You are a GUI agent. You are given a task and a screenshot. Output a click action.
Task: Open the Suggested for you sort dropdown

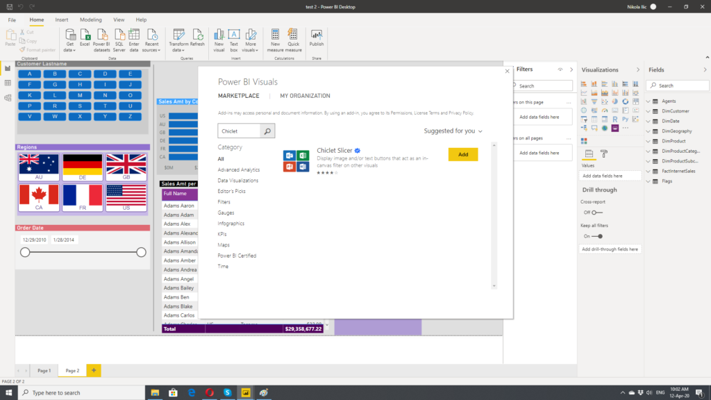coord(453,131)
